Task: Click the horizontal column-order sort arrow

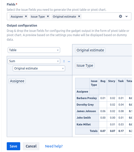Action: tap(69, 61)
